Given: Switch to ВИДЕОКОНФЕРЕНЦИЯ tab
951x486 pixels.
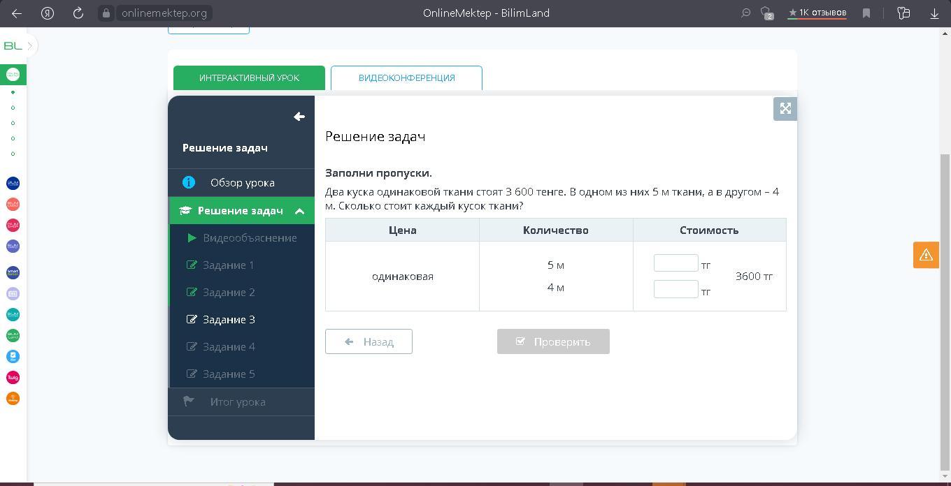Looking at the screenshot, I should 406,78.
